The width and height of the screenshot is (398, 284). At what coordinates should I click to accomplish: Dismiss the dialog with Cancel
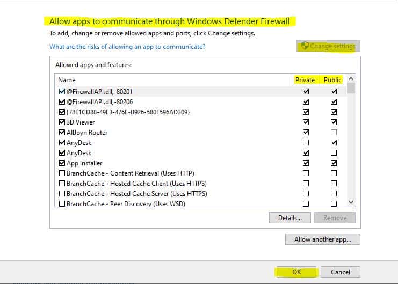click(x=341, y=272)
